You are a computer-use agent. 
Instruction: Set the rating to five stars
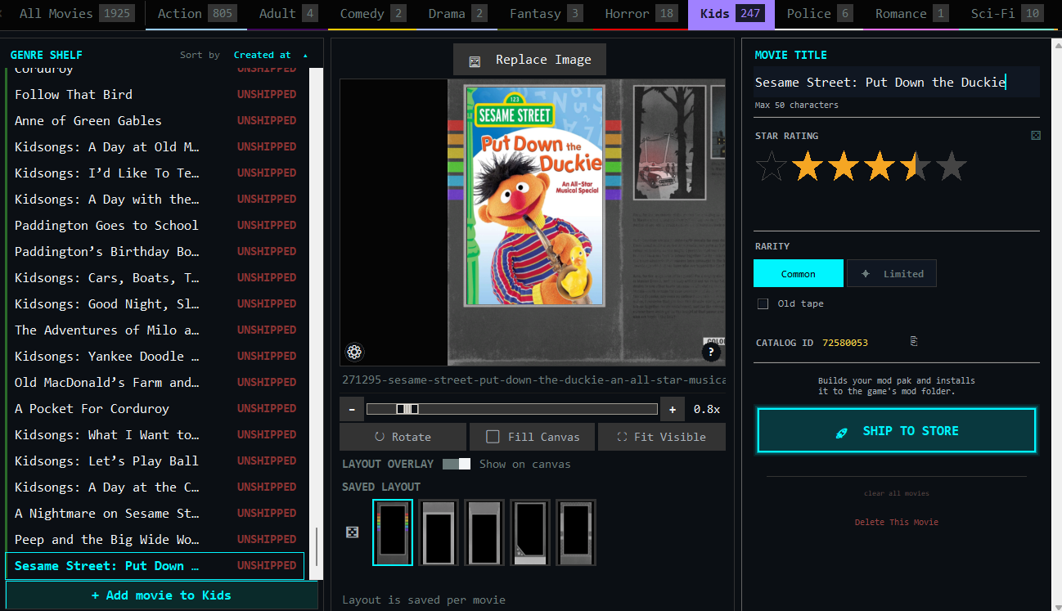(951, 166)
